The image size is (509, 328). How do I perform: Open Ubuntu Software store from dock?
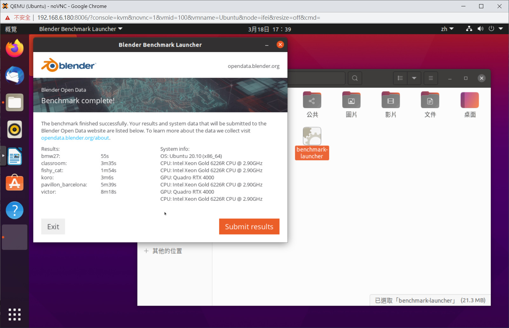click(15, 183)
